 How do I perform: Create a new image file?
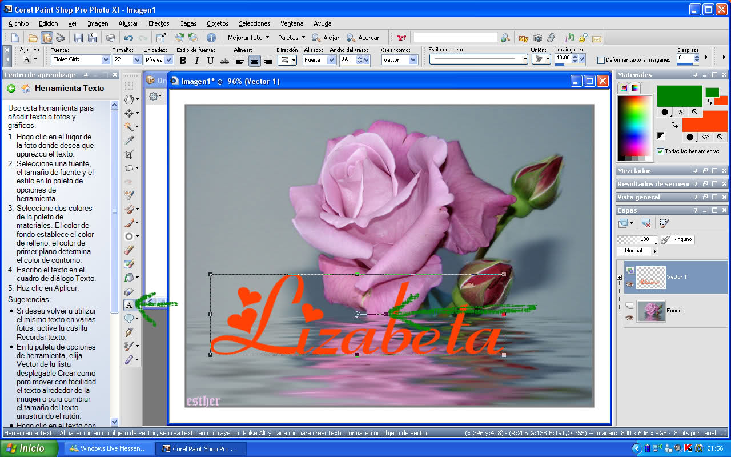tap(15, 38)
